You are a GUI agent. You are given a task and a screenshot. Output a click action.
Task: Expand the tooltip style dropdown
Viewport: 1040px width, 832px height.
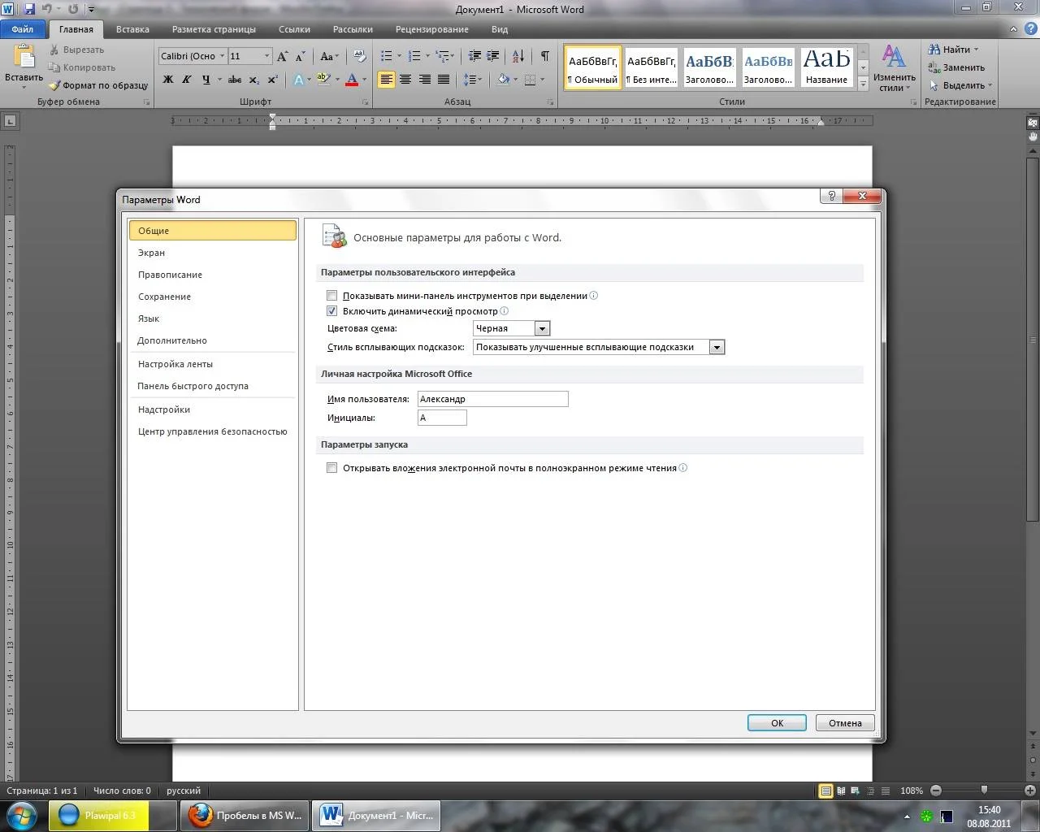(716, 347)
